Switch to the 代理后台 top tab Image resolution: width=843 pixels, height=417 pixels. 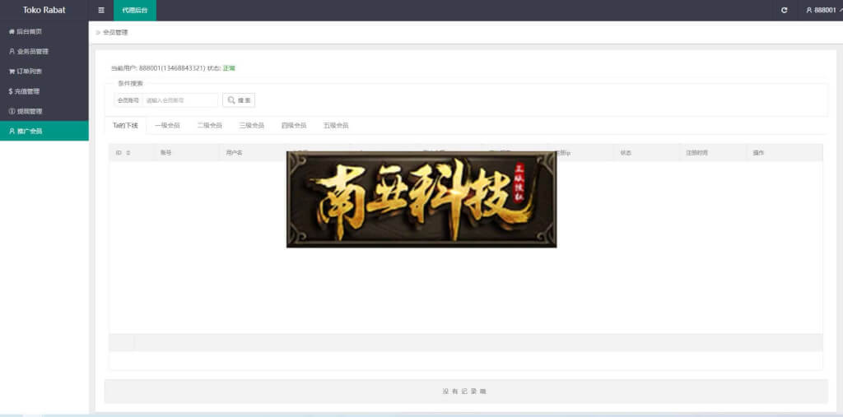pyautogui.click(x=135, y=10)
